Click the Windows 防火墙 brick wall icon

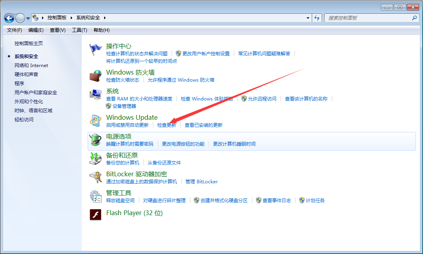pos(95,75)
